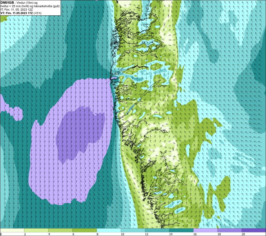Click the 8–10 m/s light cyan swatch
This screenshot has width=266, height=236.
(109, 230)
